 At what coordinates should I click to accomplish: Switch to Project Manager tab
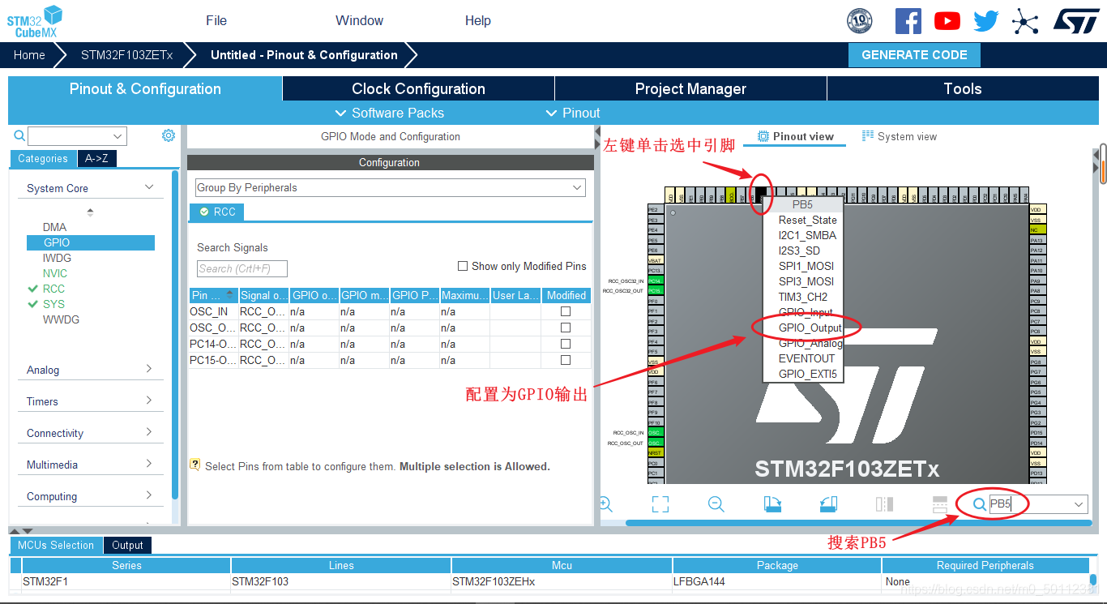[x=690, y=89]
